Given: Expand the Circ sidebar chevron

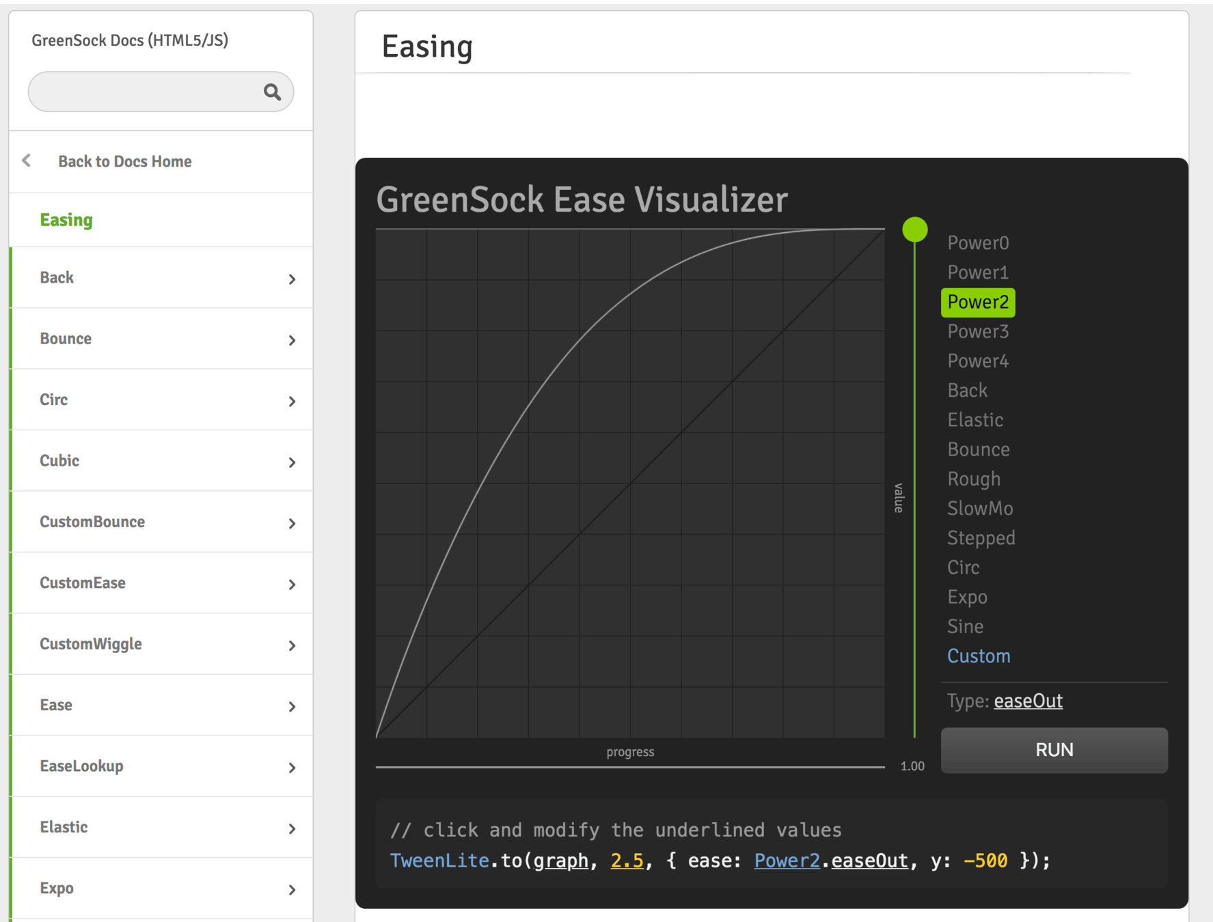Looking at the screenshot, I should 292,402.
